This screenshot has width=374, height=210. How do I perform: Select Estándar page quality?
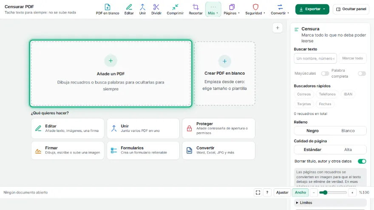click(312, 149)
